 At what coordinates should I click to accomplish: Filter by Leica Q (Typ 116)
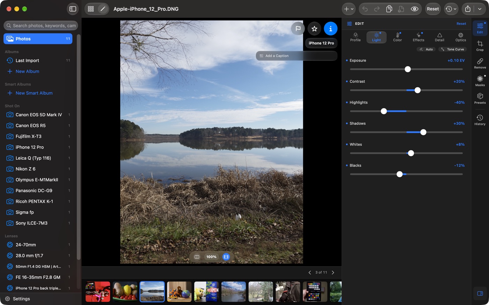tap(38, 158)
